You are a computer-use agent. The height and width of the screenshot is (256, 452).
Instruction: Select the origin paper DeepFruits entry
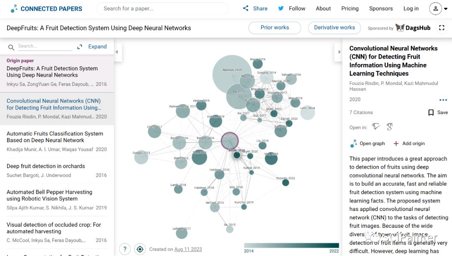point(57,74)
